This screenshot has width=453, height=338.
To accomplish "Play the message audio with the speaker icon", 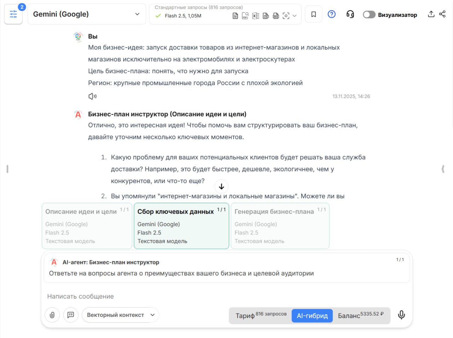I will click(92, 96).
